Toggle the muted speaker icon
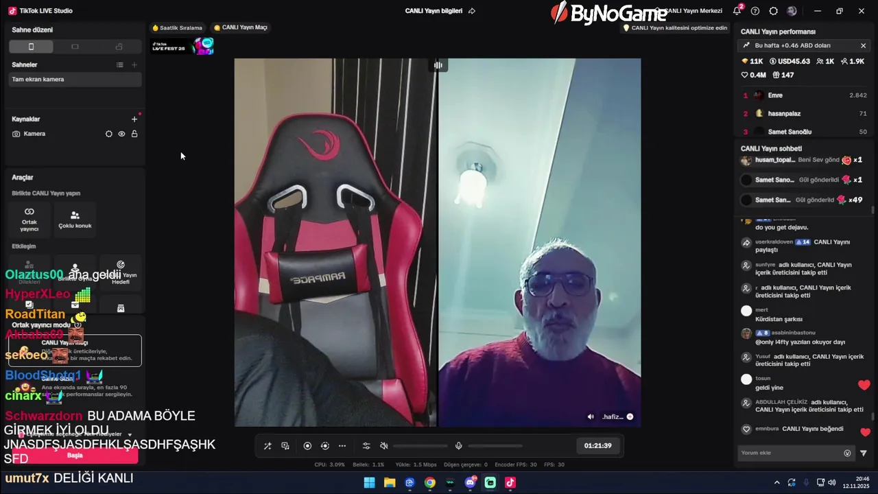This screenshot has width=878, height=494. coord(384,446)
